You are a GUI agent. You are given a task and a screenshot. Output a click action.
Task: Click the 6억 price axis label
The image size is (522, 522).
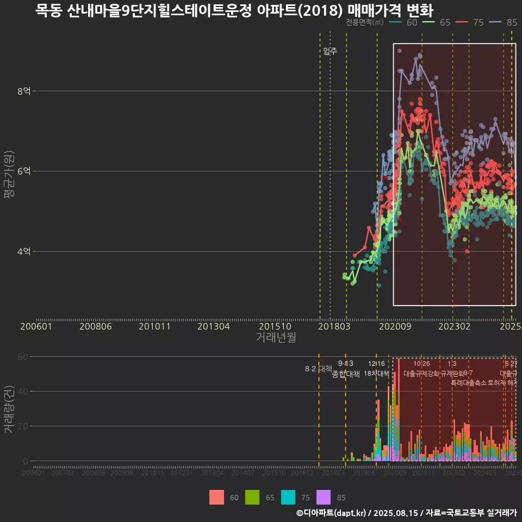[24, 171]
